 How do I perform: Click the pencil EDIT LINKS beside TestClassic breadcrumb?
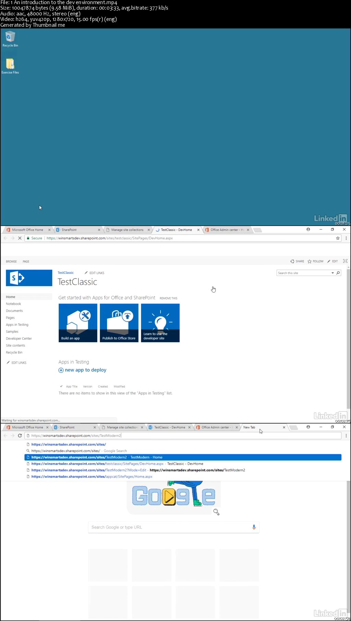coord(94,273)
